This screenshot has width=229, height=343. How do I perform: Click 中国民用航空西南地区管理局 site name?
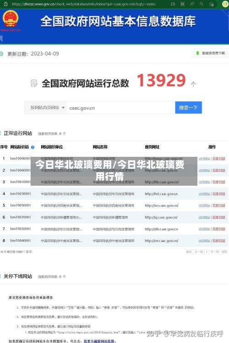[x=114, y=205]
